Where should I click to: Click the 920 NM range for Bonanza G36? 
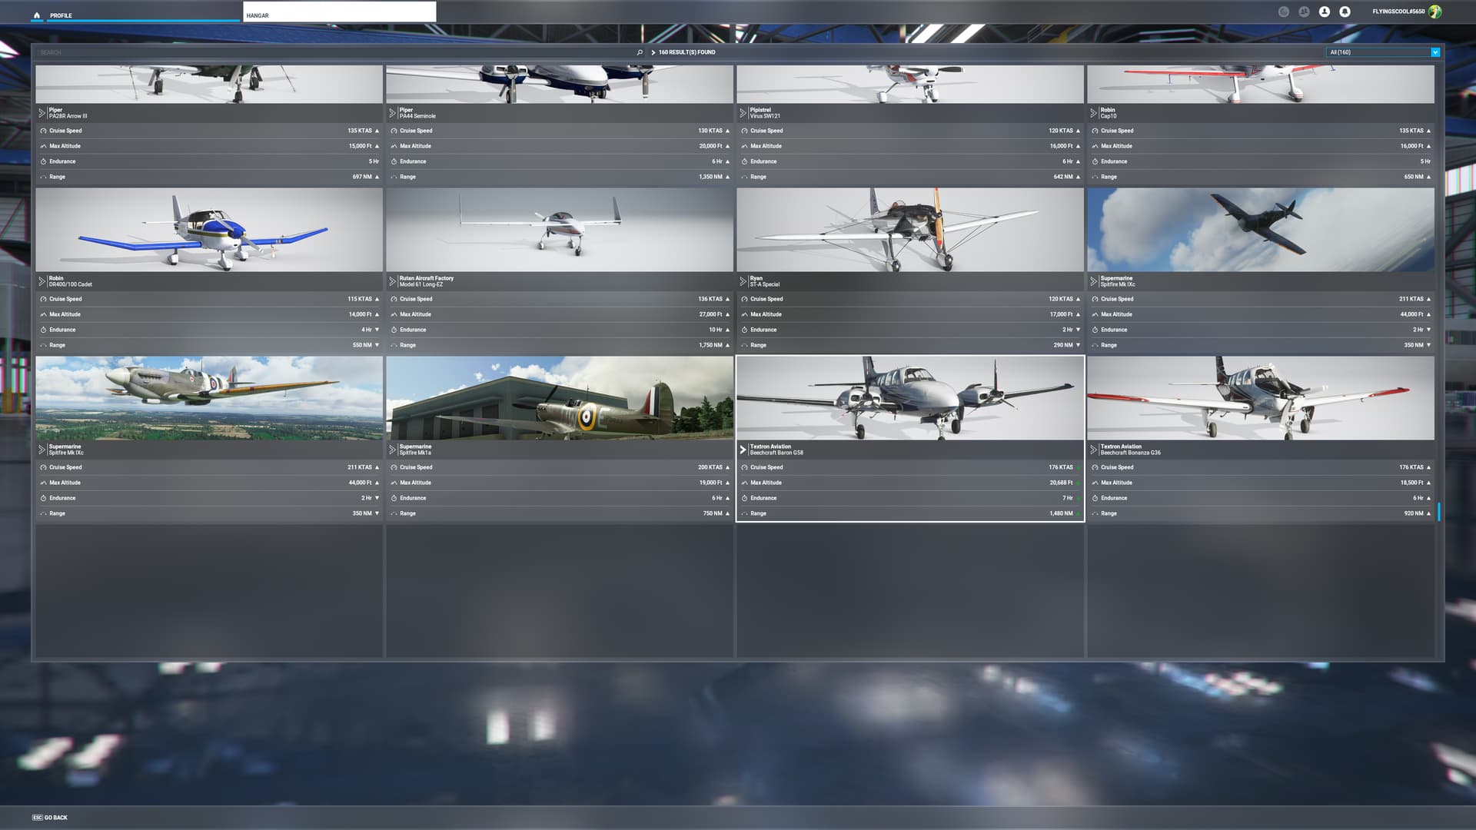coord(1413,513)
